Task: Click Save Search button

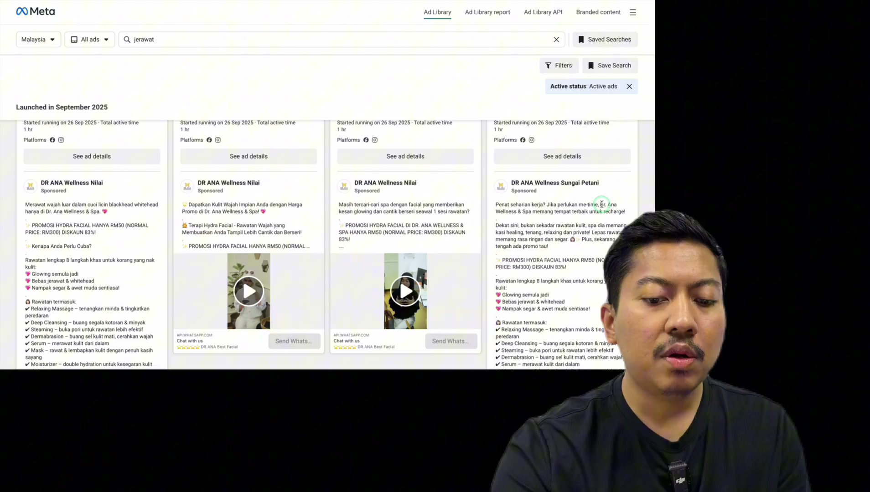Action: pos(610,66)
